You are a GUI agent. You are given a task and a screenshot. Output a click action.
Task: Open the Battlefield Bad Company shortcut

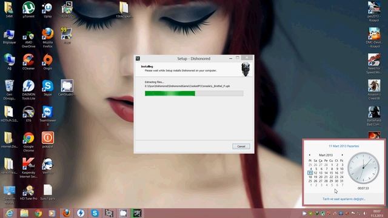[374, 116]
